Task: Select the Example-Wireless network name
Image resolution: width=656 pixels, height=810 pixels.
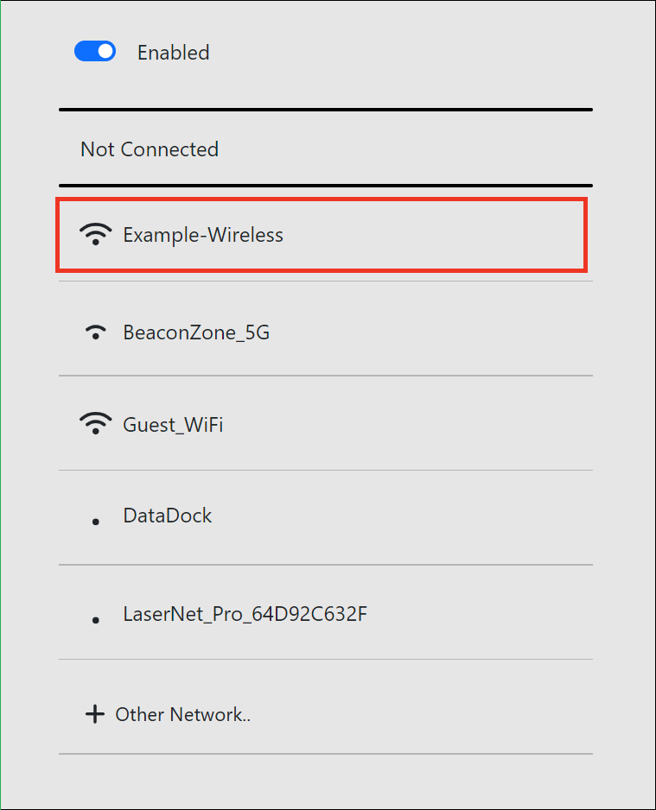Action: [x=203, y=235]
